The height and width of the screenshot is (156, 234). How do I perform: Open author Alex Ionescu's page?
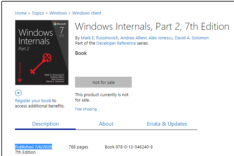pos(160,38)
